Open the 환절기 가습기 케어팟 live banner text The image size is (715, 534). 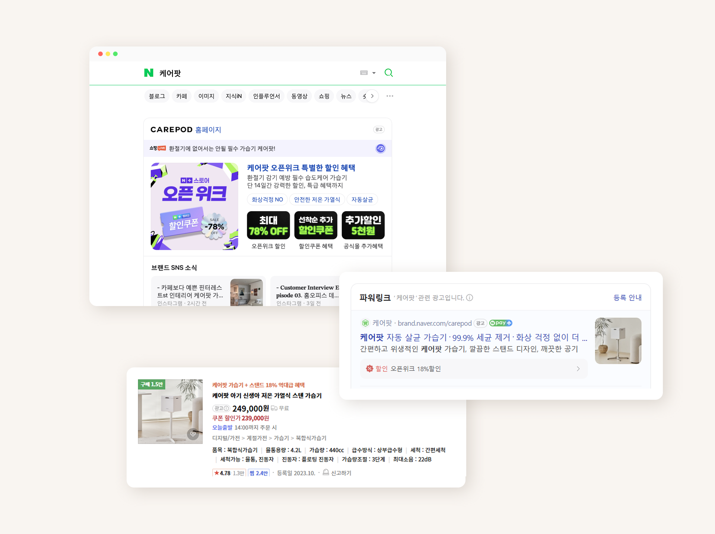pos(222,148)
